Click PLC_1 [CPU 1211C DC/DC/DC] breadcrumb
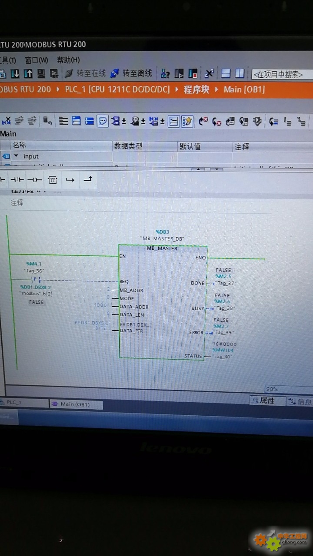Screen dimensions: 313x556 117,89
